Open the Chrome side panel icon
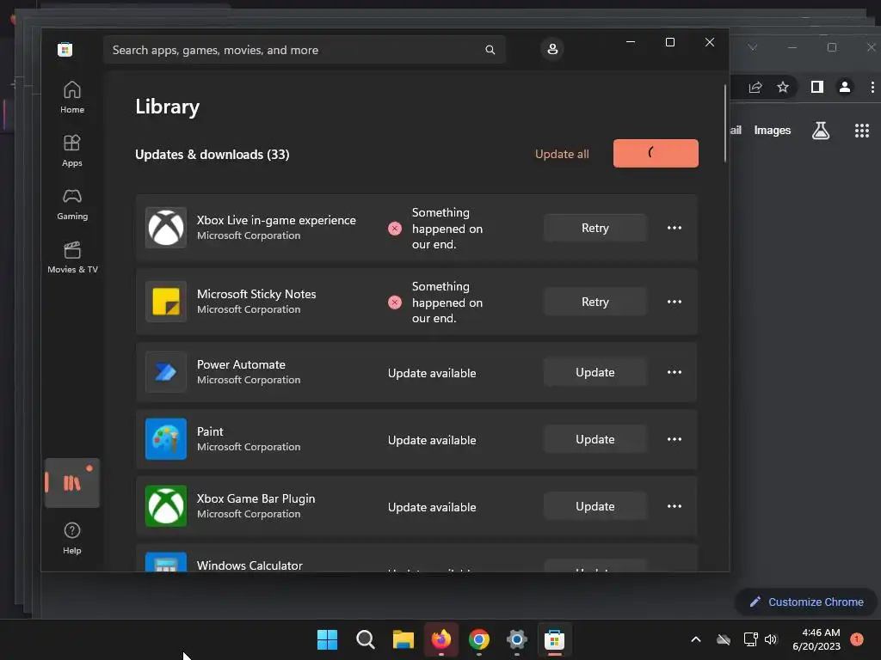 tap(817, 87)
